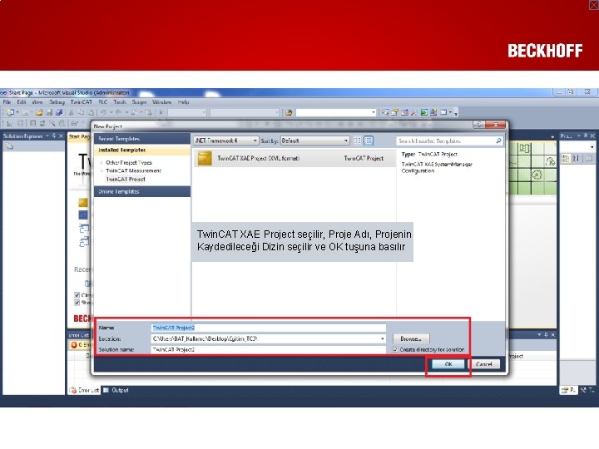The image size is (599, 449).
Task: Click the Alphabetical sort icon in Properties panel
Action: point(576,159)
